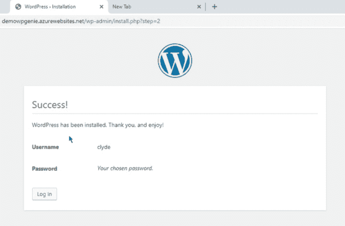Switch to the WordPress Installation tab

tap(59, 7)
